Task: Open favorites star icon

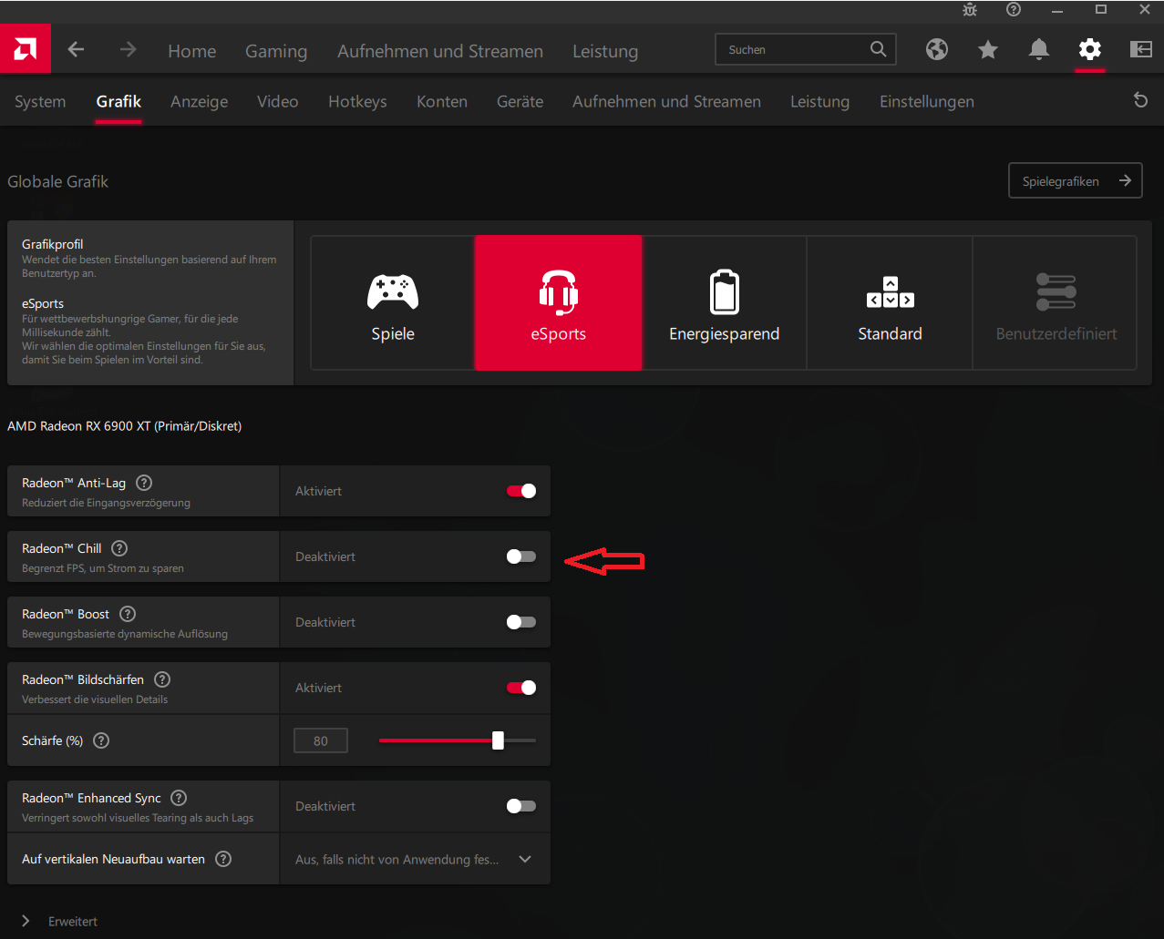Action: (988, 49)
